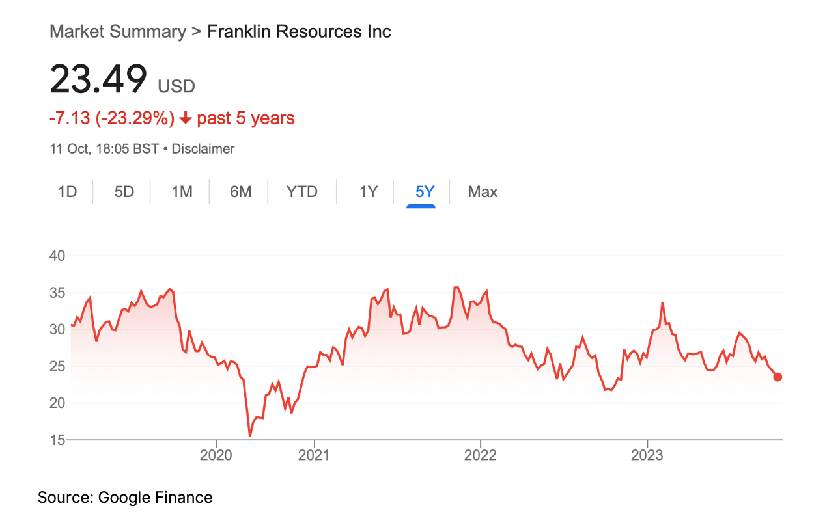Click the red down arrow icon

pos(186,118)
